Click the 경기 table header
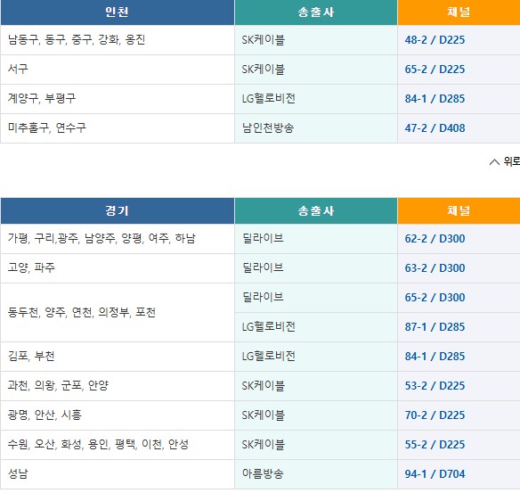Image resolution: width=520 pixels, height=493 pixels. [118, 210]
